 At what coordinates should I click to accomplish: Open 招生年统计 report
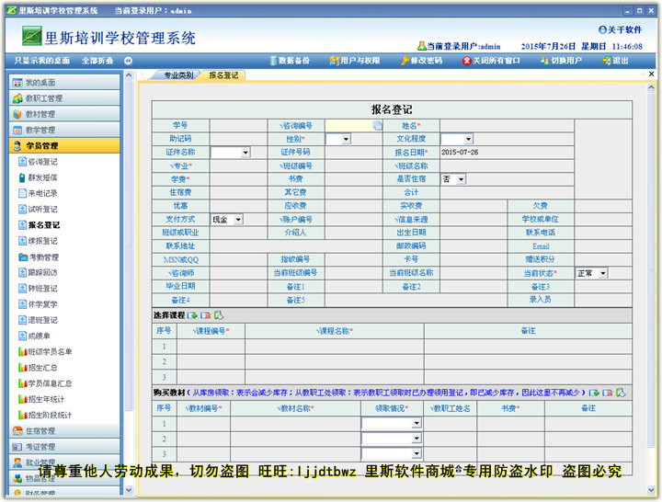click(41, 399)
